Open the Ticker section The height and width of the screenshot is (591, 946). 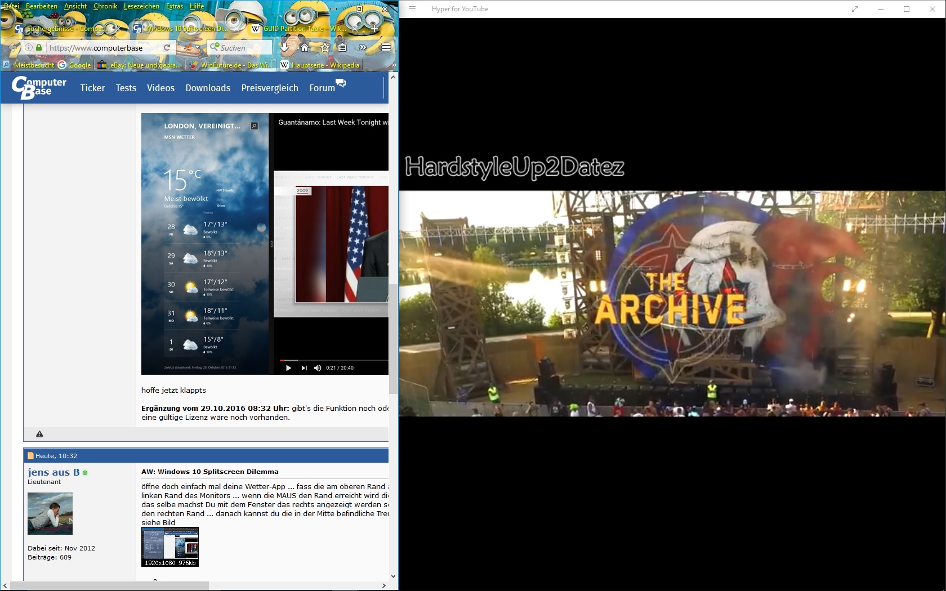[x=92, y=88]
